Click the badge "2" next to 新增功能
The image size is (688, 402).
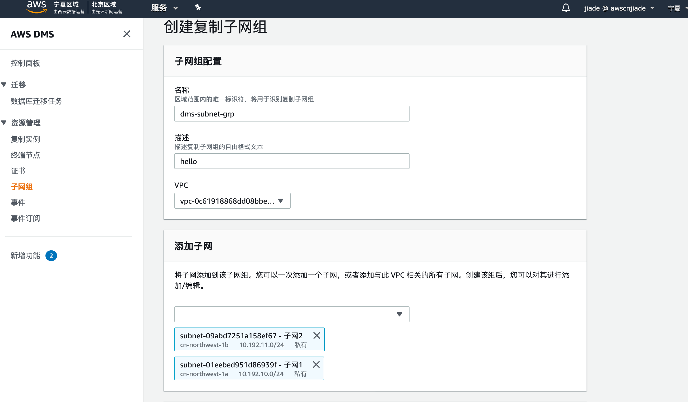pos(52,256)
